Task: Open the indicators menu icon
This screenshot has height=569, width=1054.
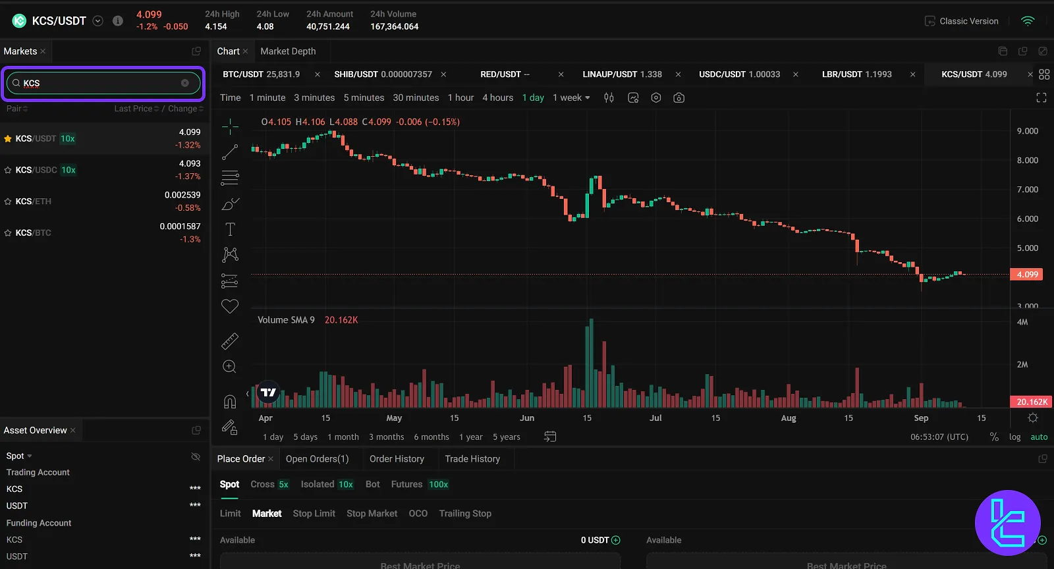Action: tap(633, 97)
